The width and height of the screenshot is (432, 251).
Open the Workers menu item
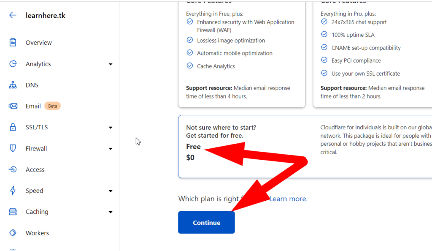point(37,233)
